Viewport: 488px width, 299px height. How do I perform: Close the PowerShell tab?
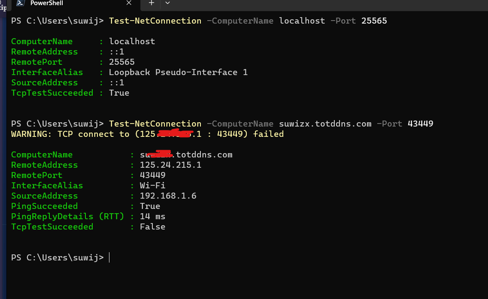pos(129,3)
